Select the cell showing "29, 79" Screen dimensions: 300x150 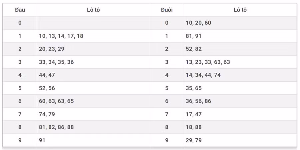pyautogui.click(x=194, y=140)
